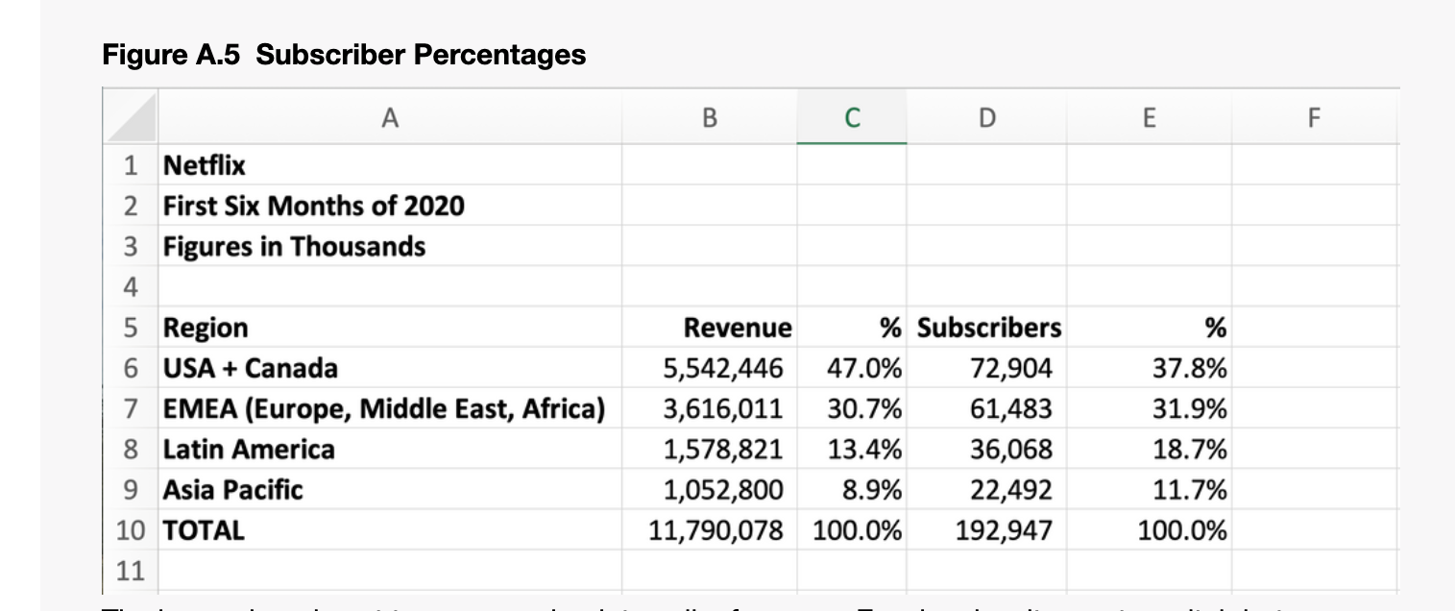Image resolution: width=1455 pixels, height=611 pixels.
Task: Select total revenue 11,790,078 cell
Action: click(x=709, y=529)
